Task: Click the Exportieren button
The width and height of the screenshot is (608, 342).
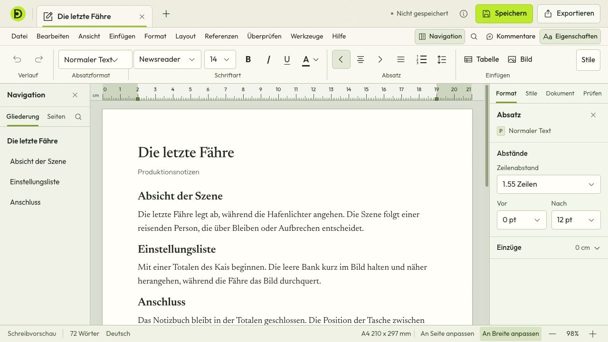Action: 569,14
